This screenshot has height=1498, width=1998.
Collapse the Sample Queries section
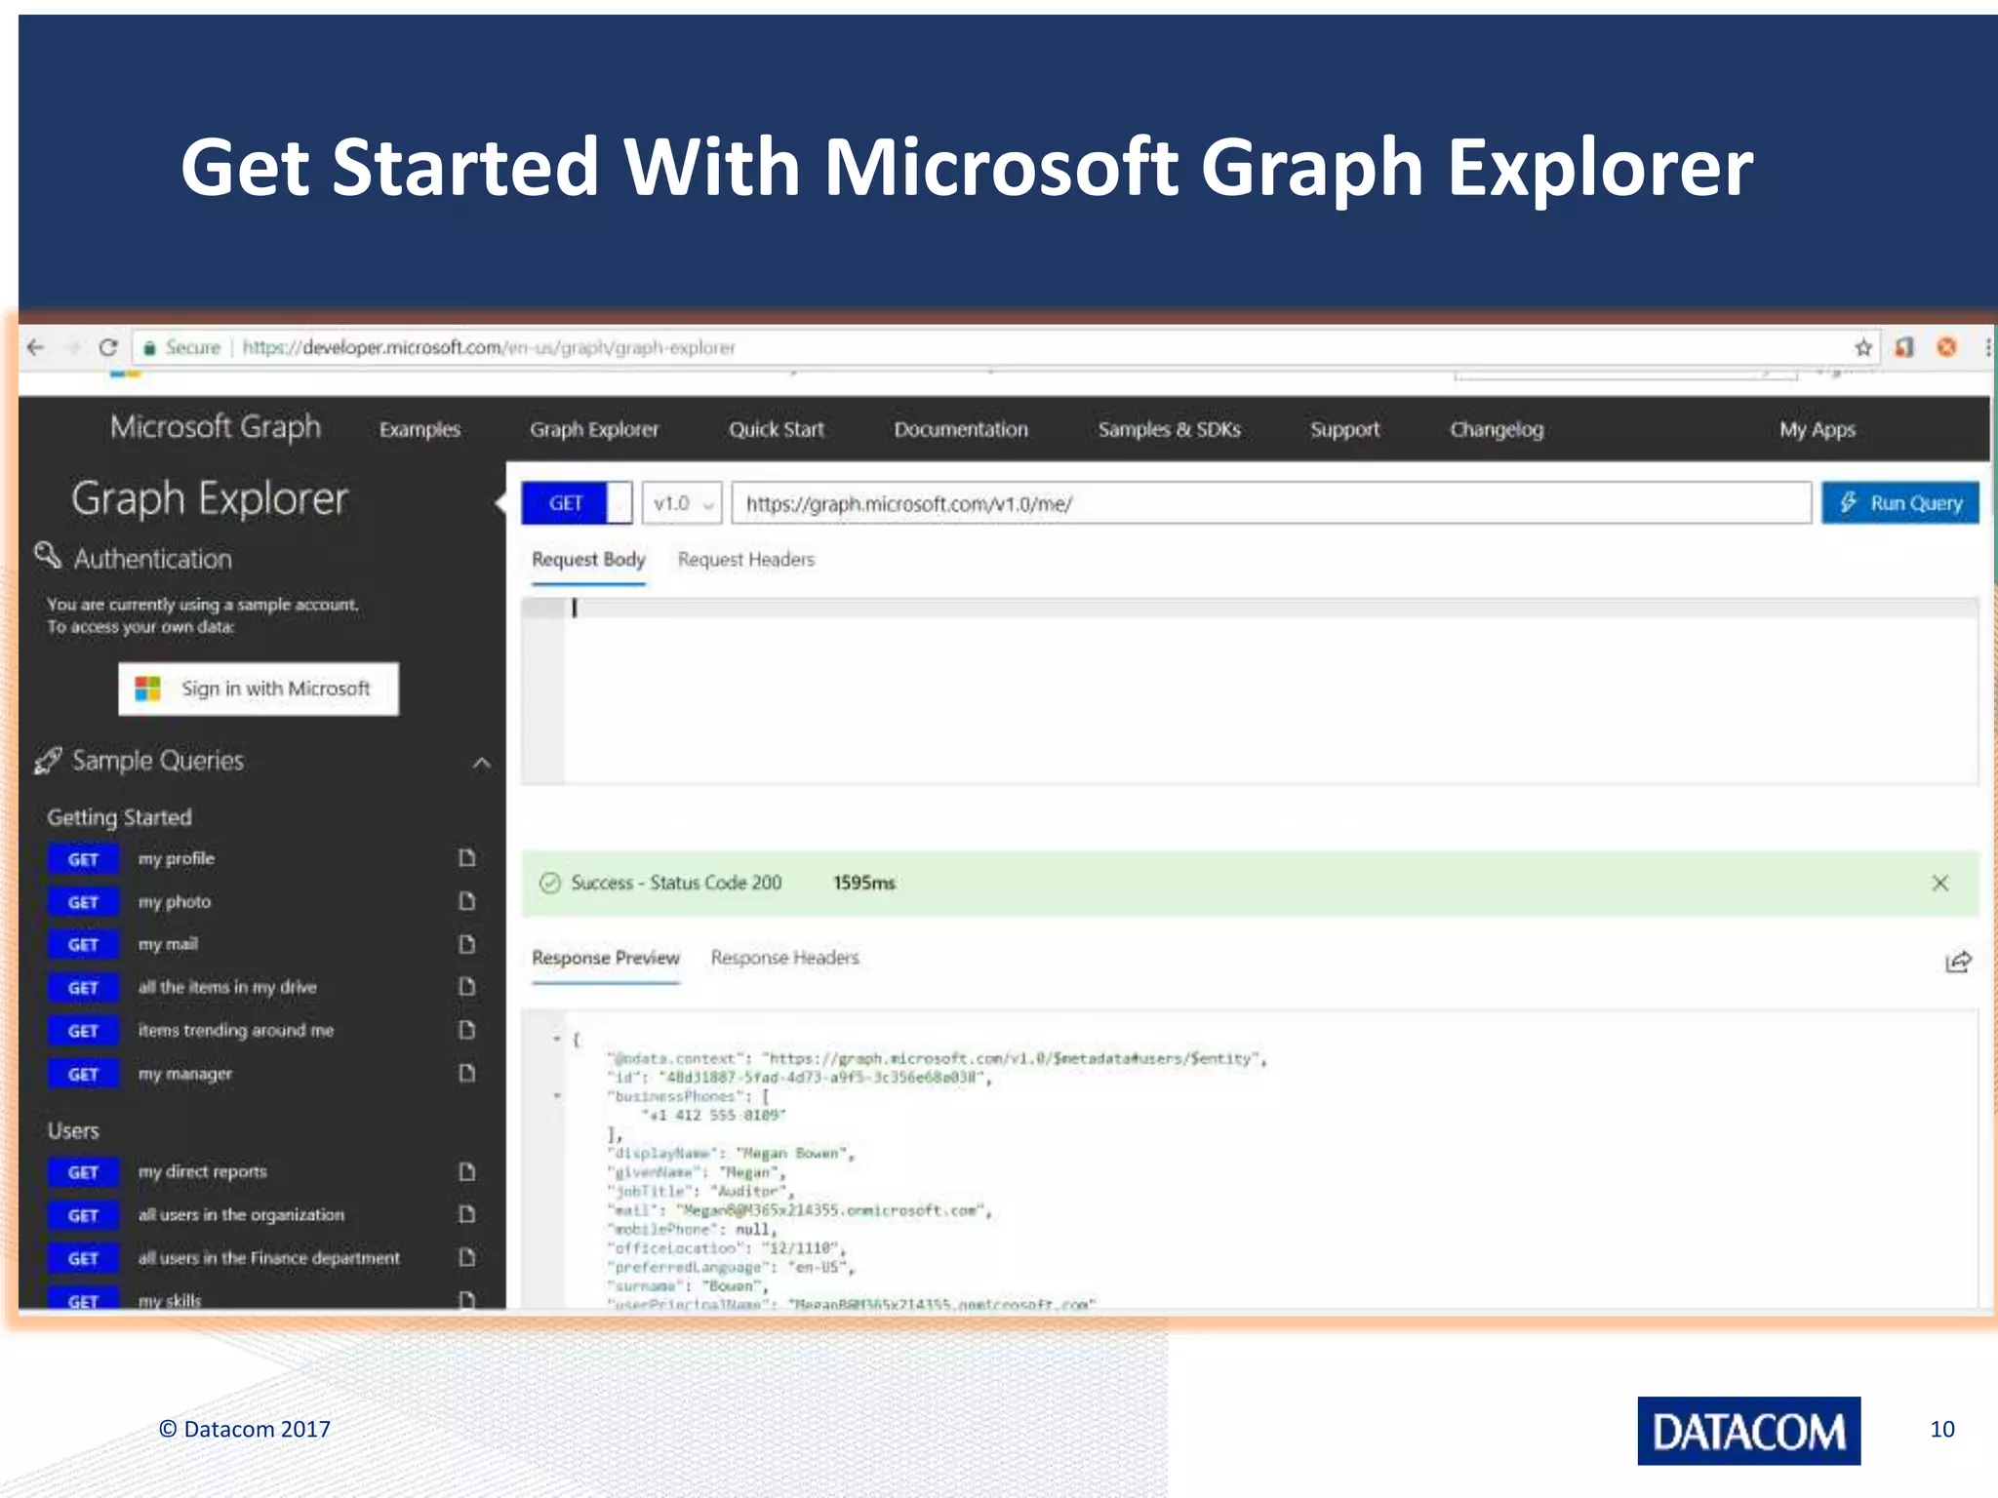tap(482, 763)
